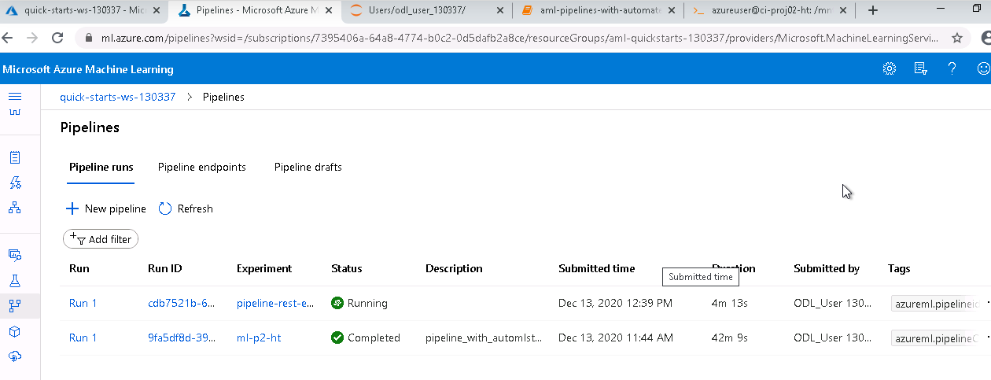Click the azureml.pipelineid tag in Running row

tap(936, 304)
